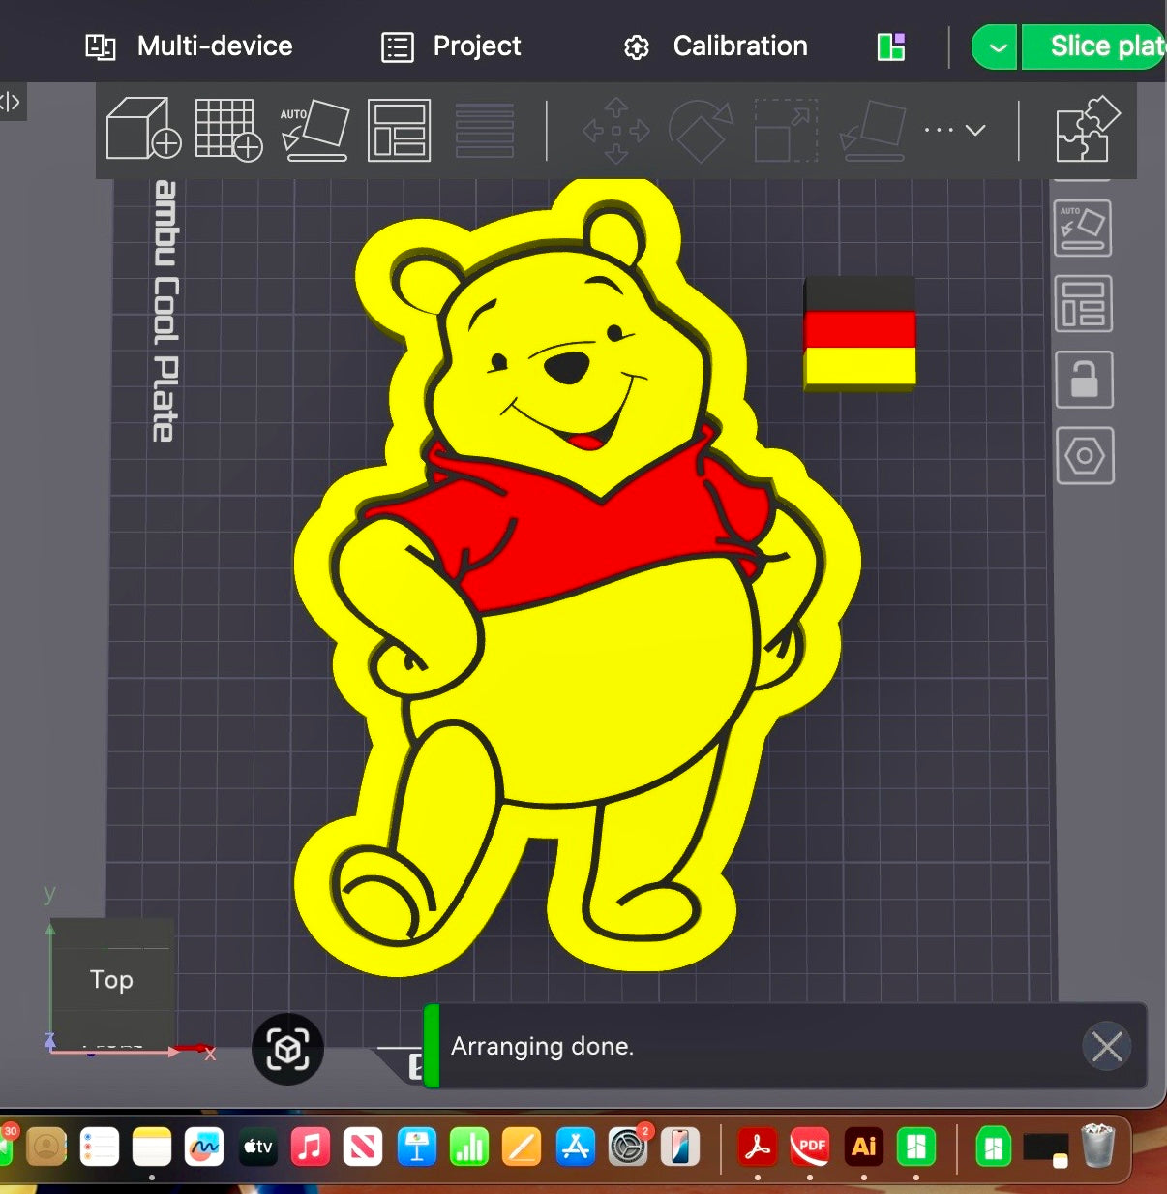Click the green and purple grid icon
Viewport: 1167px width, 1194px height.
(890, 46)
